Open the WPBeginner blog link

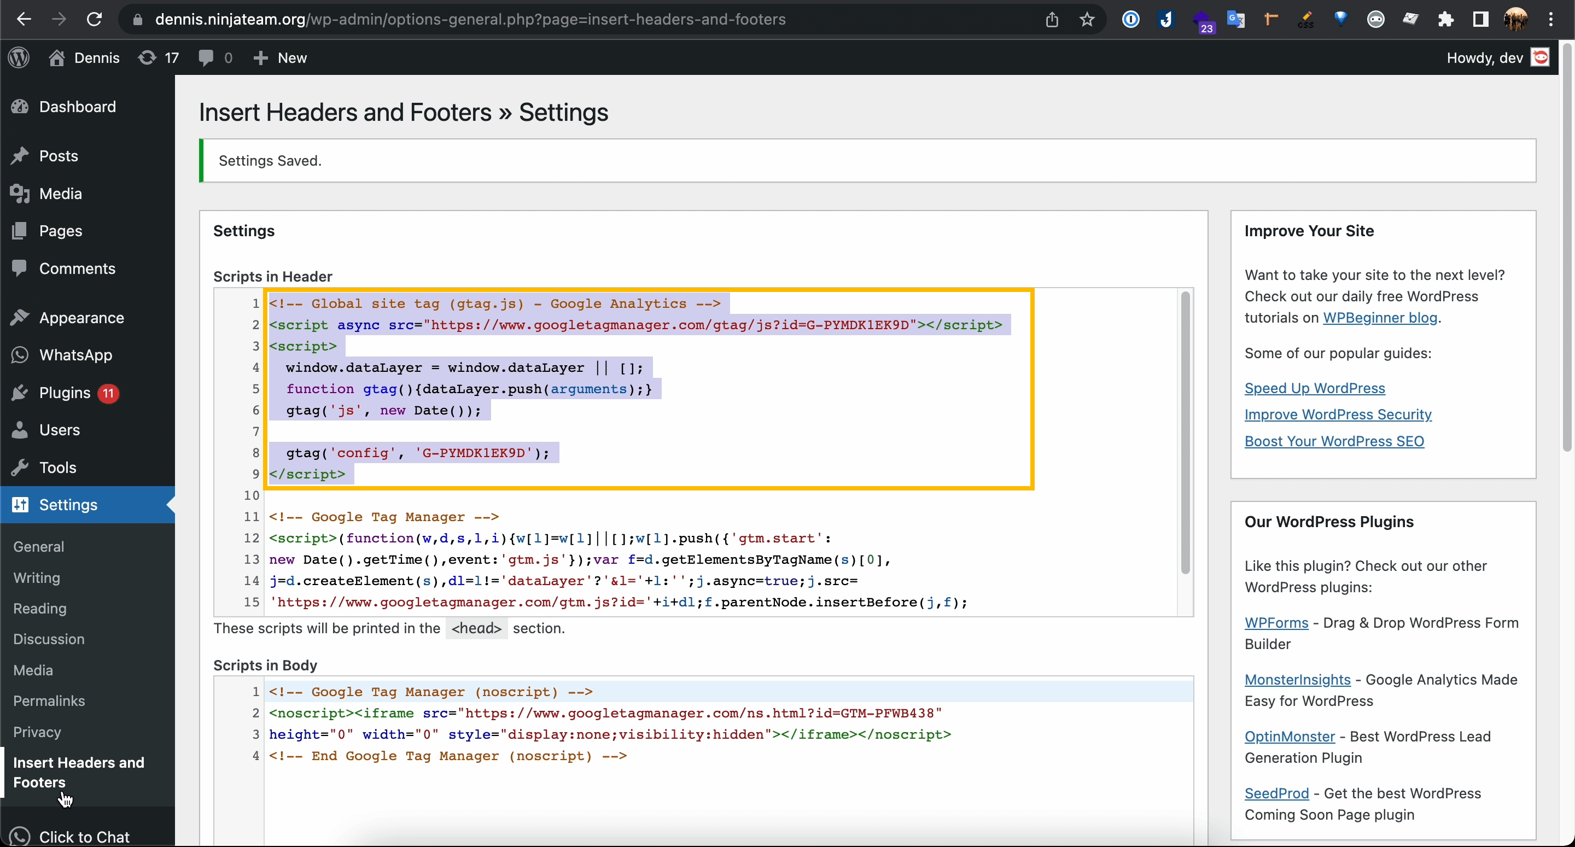(x=1380, y=318)
